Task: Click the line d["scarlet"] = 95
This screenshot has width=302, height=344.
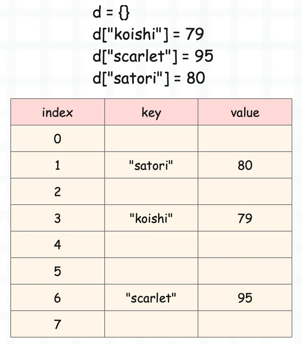Action: (x=153, y=56)
